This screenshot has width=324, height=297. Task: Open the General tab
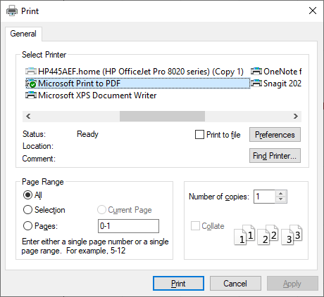click(23, 34)
